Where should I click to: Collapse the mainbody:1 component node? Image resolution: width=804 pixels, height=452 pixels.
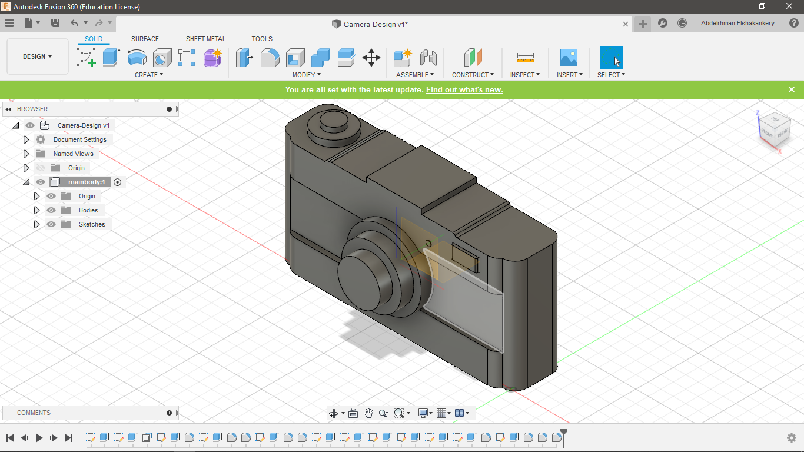tap(26, 182)
